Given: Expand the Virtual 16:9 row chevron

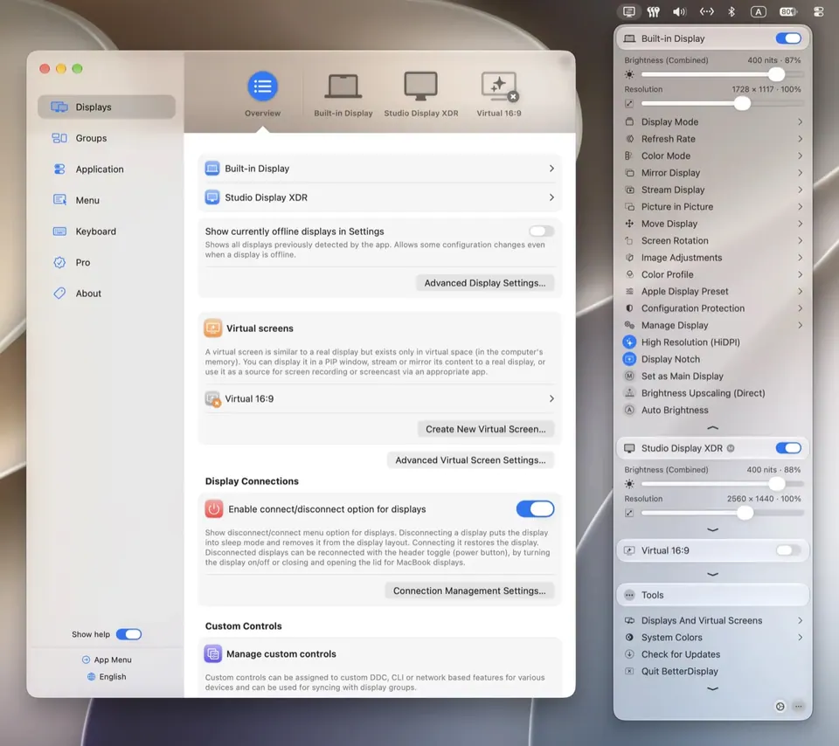Looking at the screenshot, I should click(551, 398).
